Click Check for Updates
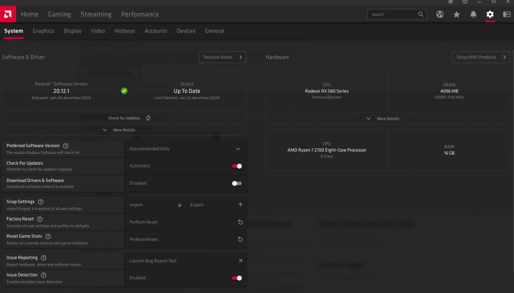514x293 pixels. click(125, 118)
